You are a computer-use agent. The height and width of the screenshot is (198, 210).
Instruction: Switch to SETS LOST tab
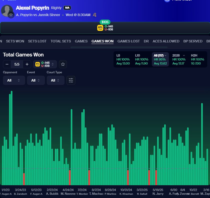37,41
